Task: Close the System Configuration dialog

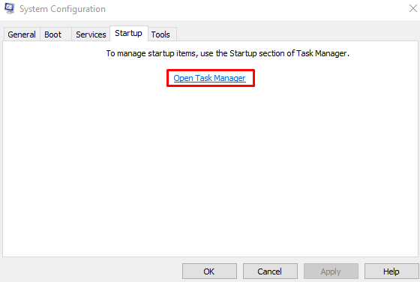Action: pos(412,8)
